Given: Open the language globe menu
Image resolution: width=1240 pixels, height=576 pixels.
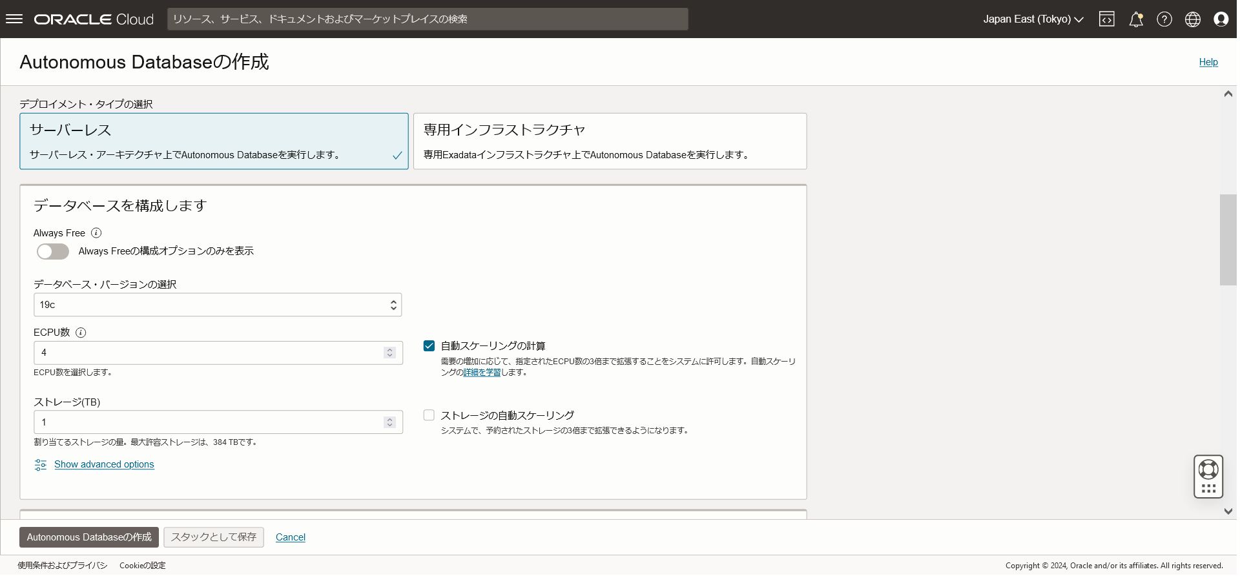Looking at the screenshot, I should point(1193,19).
